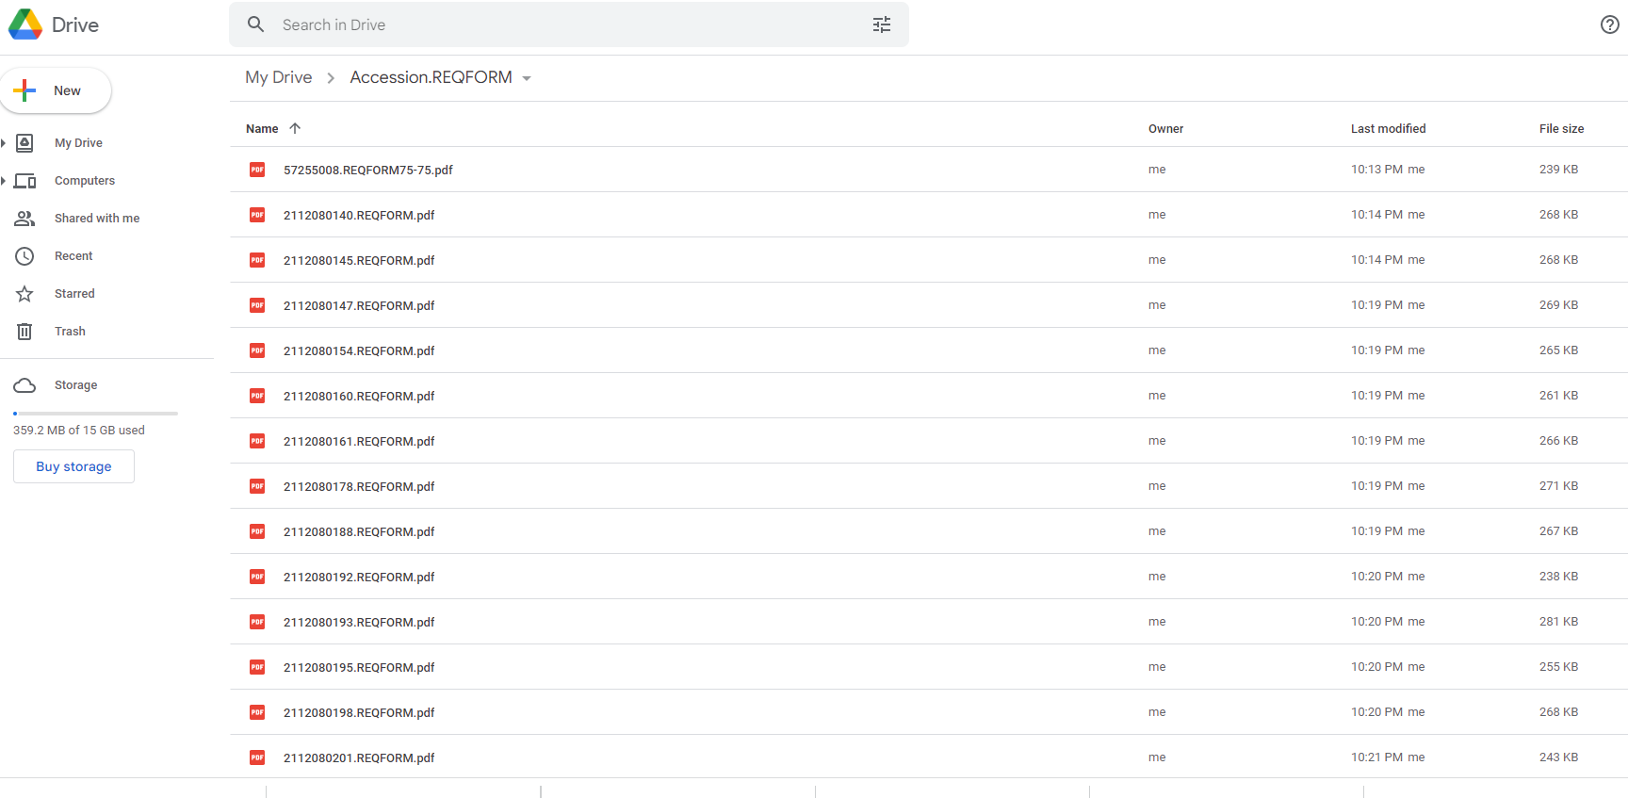Screen dimensions: 1628x798
Task: Click the My Drive sidebar icon
Action: (24, 143)
